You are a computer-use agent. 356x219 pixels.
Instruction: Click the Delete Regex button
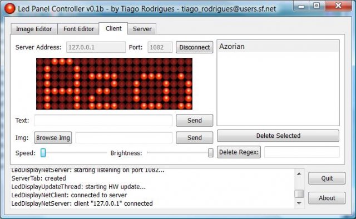(x=239, y=152)
